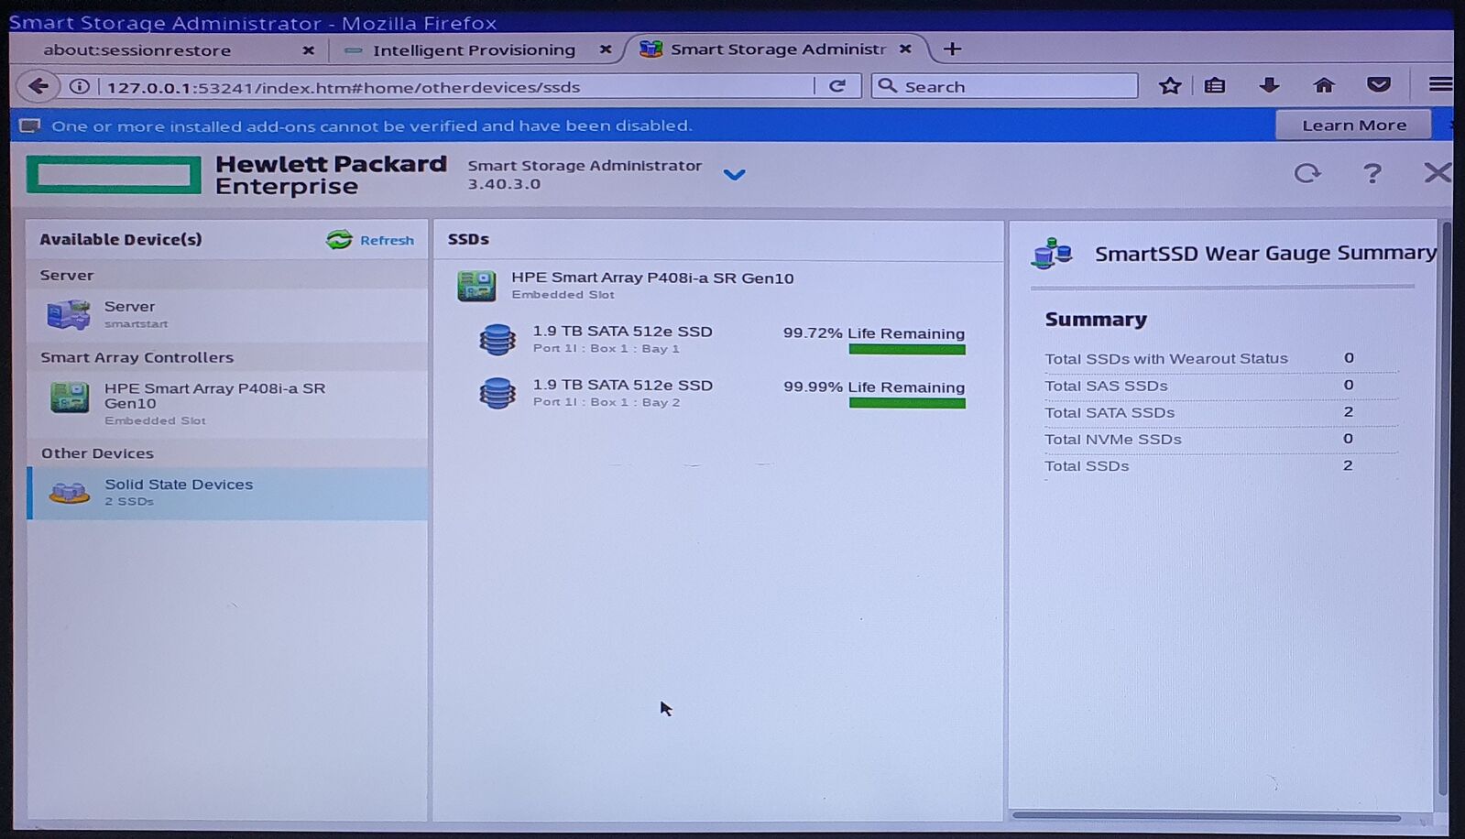Open help with the question mark icon

tap(1372, 173)
